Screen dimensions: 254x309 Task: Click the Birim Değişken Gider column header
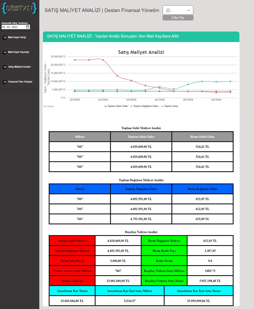click(202, 189)
